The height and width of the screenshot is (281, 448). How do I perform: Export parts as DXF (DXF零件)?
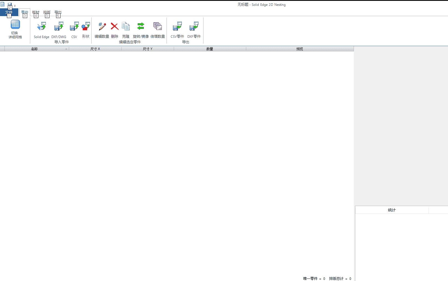(194, 30)
